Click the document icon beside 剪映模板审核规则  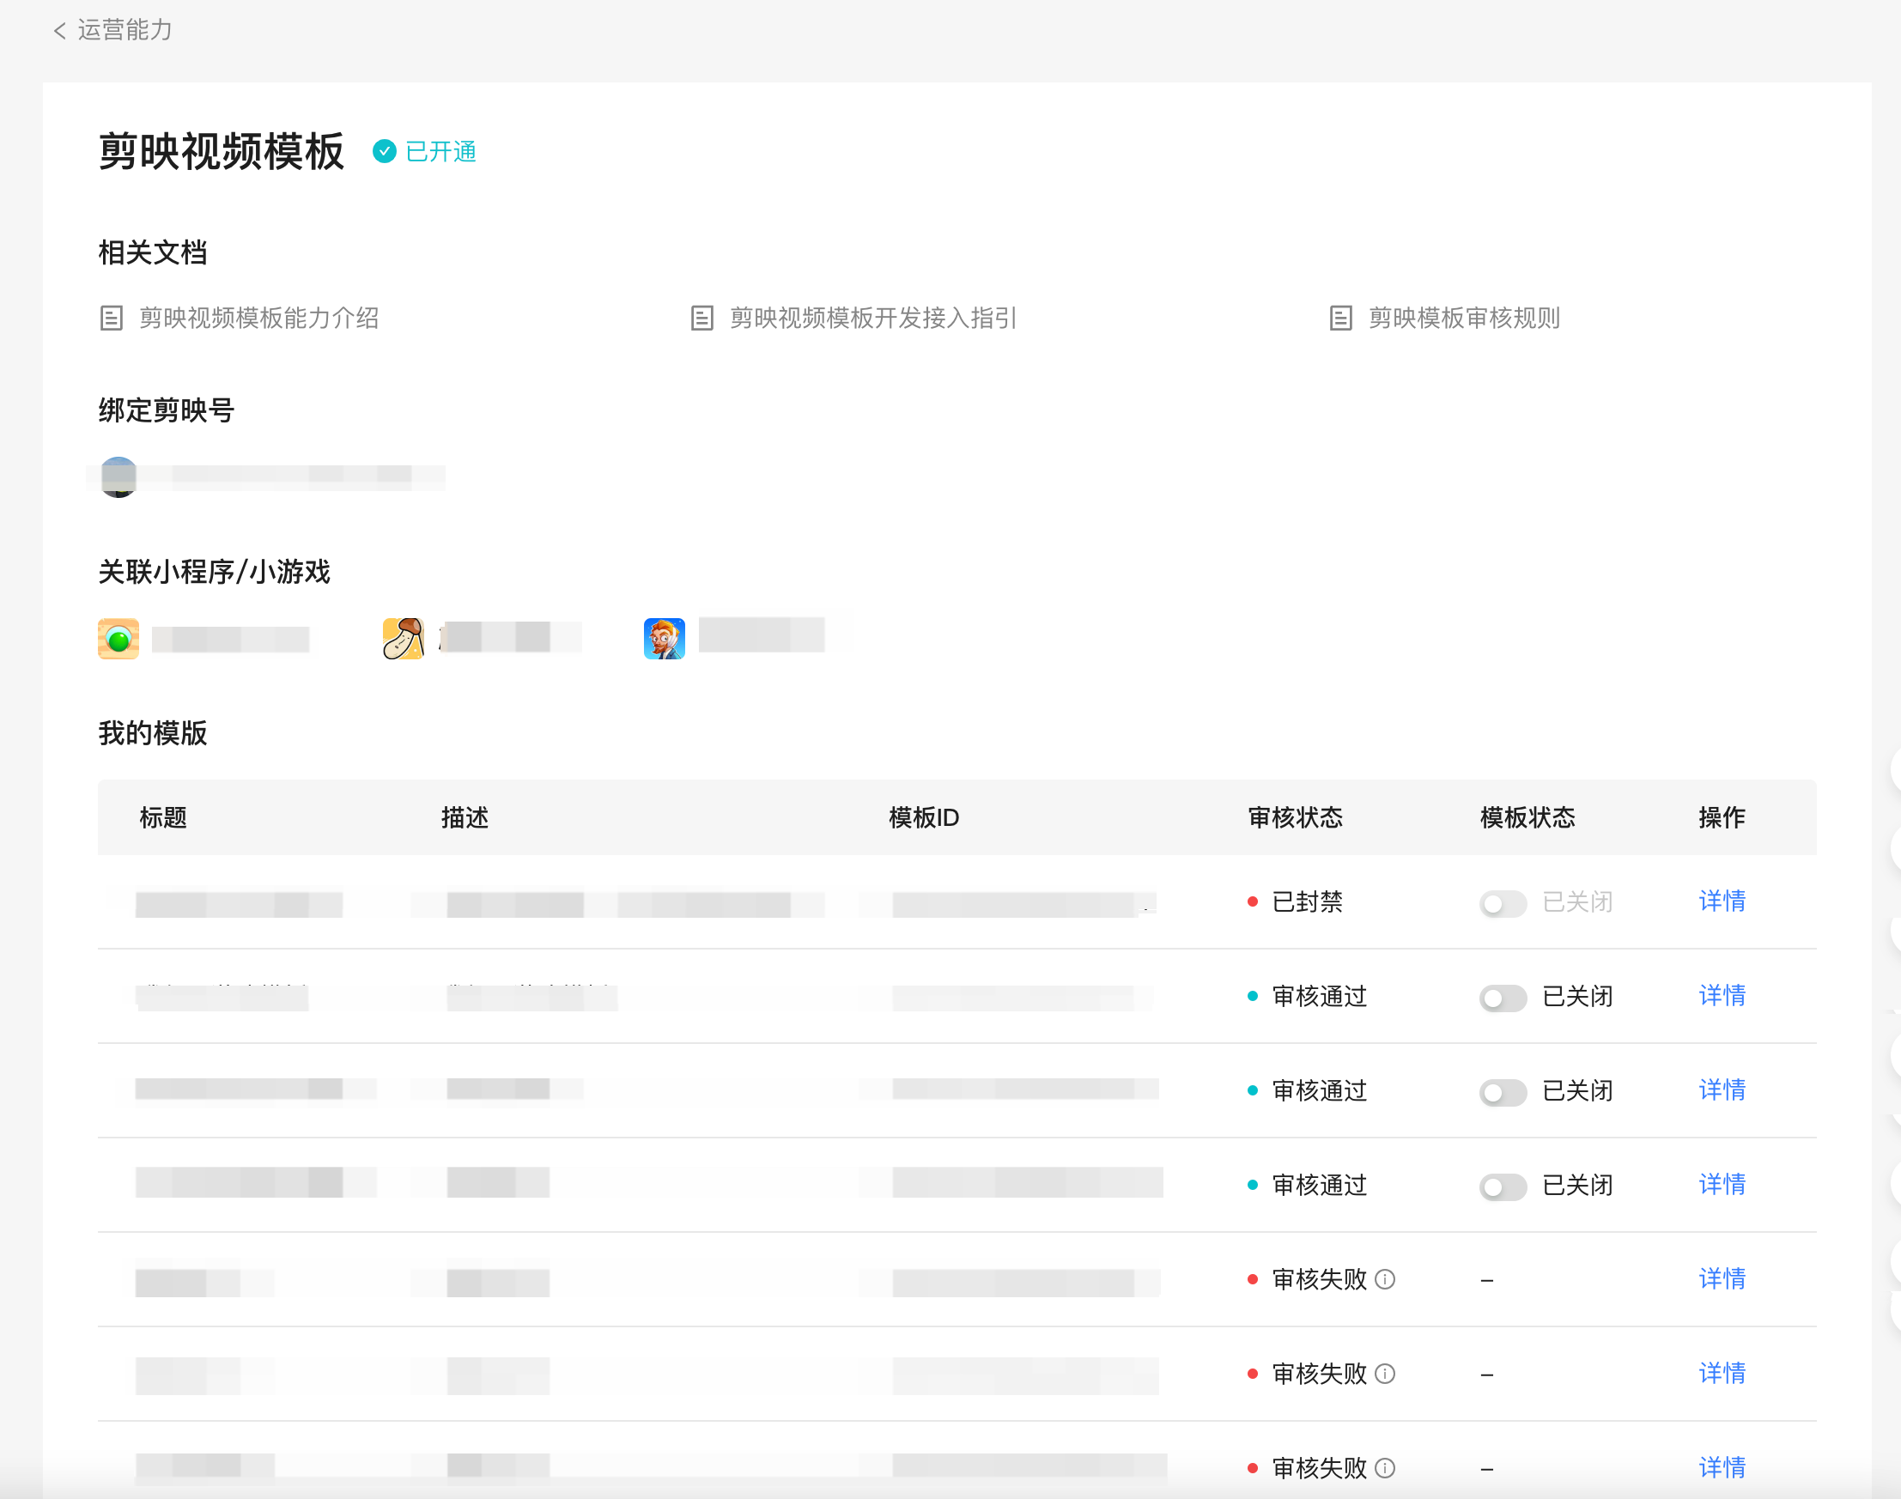(1341, 318)
